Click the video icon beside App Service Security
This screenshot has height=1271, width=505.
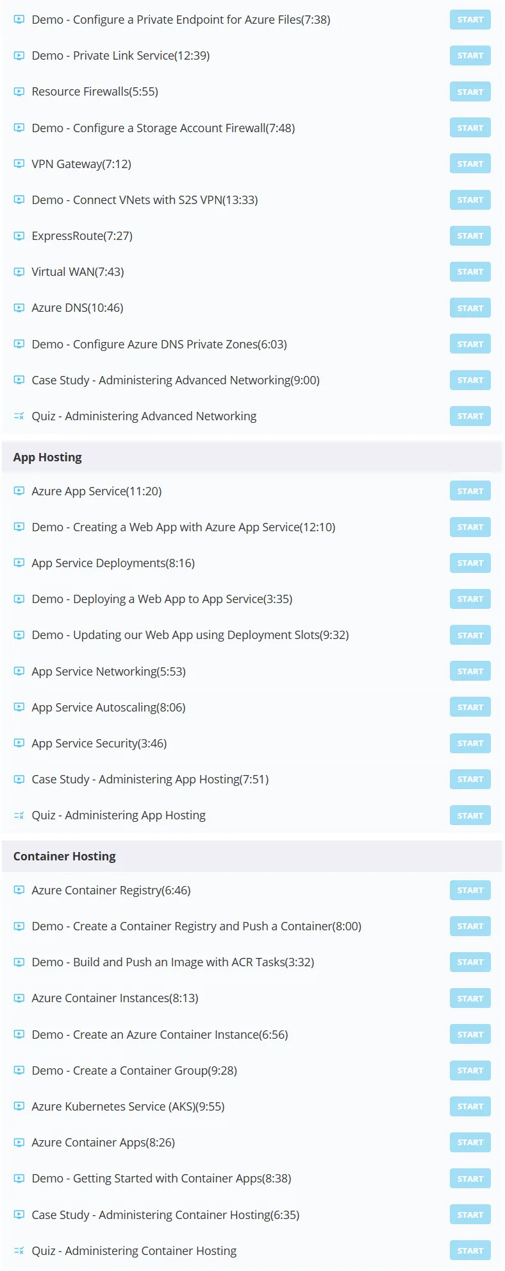[19, 743]
